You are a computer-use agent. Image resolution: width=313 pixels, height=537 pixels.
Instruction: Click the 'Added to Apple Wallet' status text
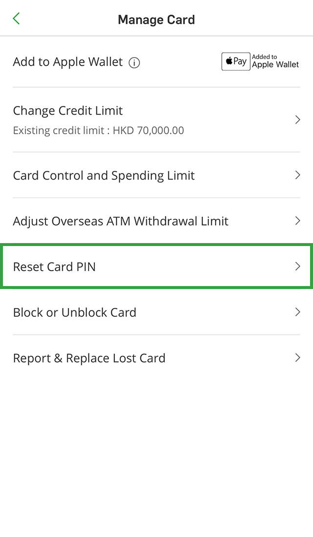(275, 62)
